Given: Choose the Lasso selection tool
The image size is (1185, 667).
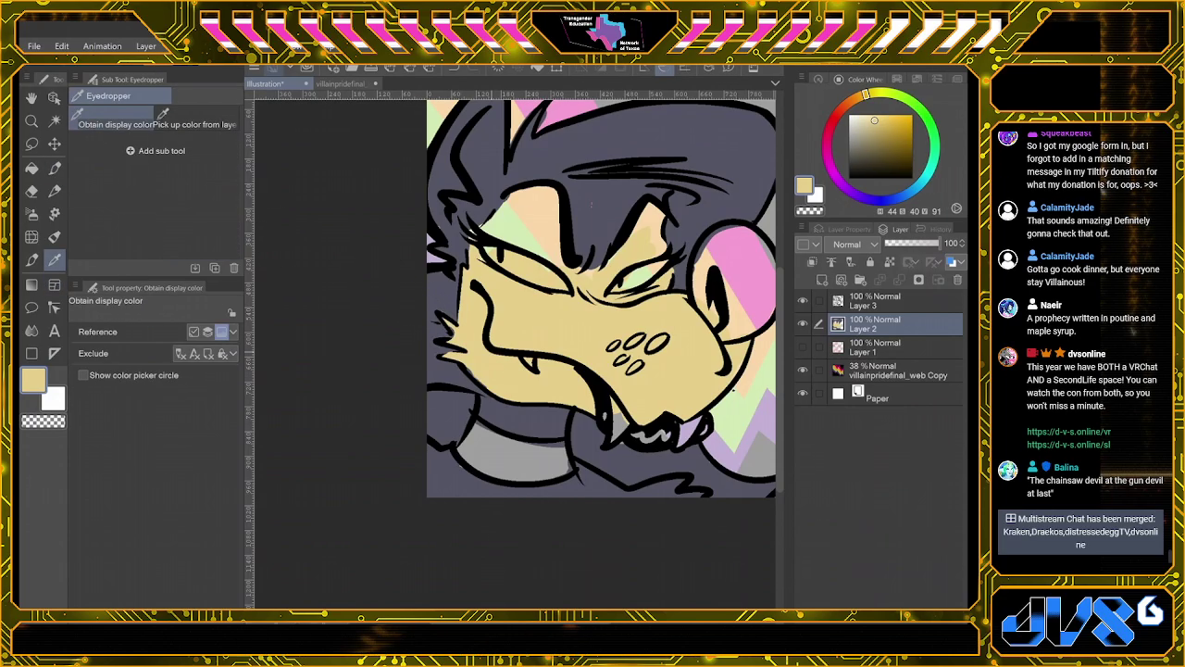Looking at the screenshot, I should (31, 145).
